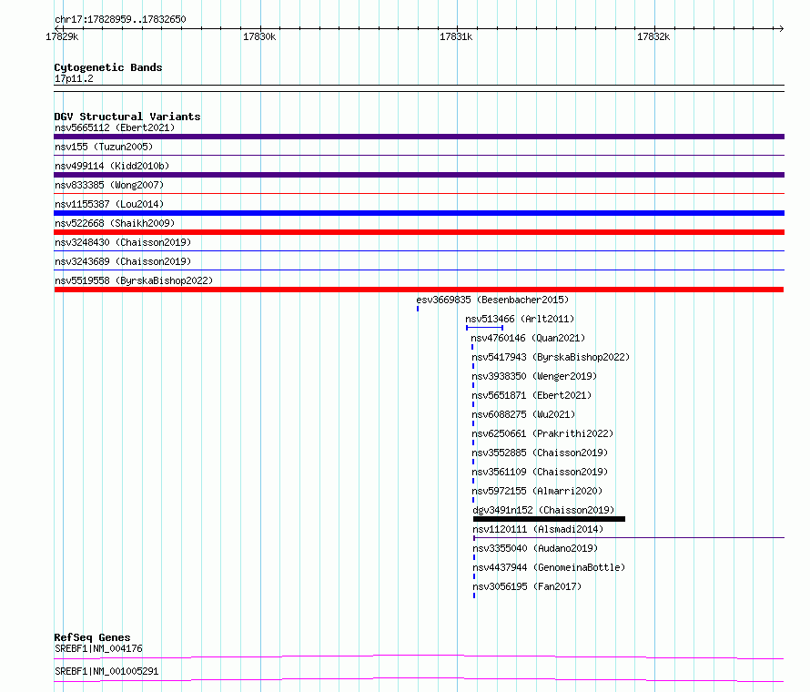The height and width of the screenshot is (692, 810).
Task: Click the 17832k ruler position
Action: point(653,36)
